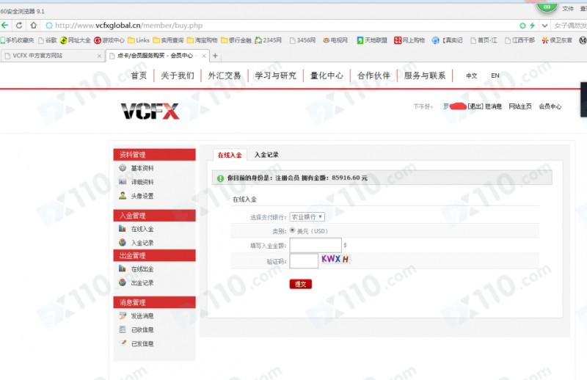The image size is (587, 380).
Task: Open the 文件 browser menu
Action: 567,8
